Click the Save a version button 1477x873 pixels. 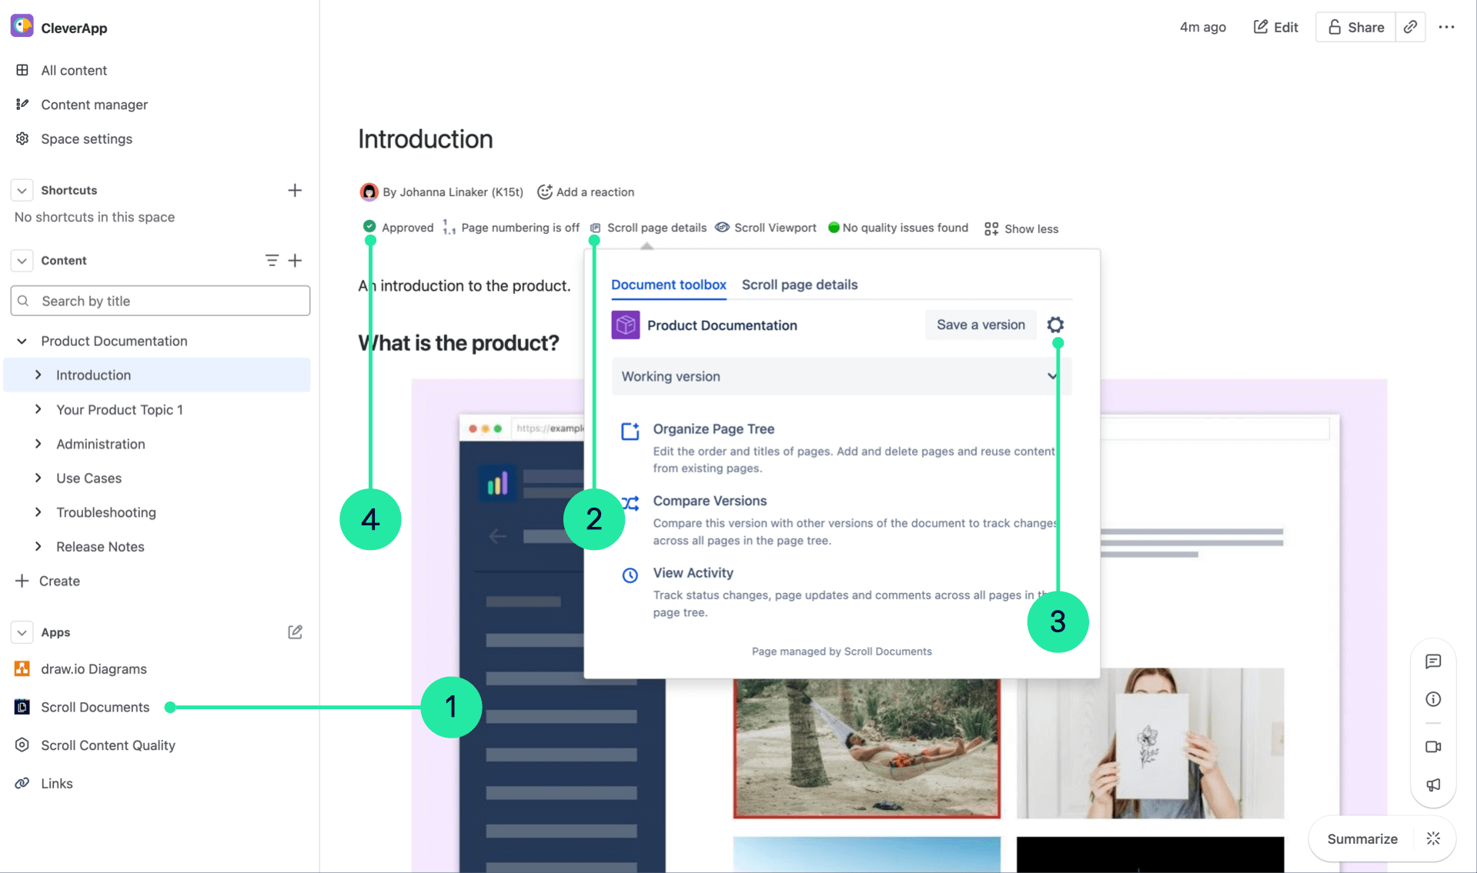[x=980, y=325]
